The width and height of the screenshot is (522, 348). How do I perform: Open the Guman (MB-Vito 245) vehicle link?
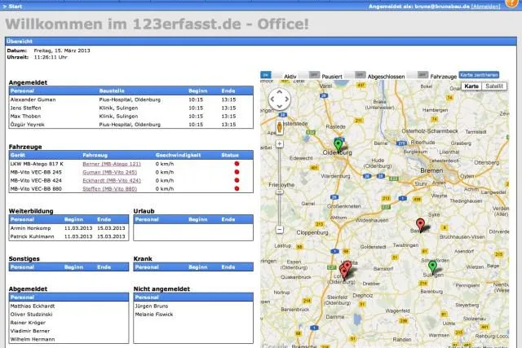(110, 172)
